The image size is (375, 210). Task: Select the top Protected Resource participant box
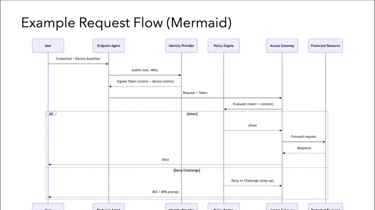click(325, 45)
